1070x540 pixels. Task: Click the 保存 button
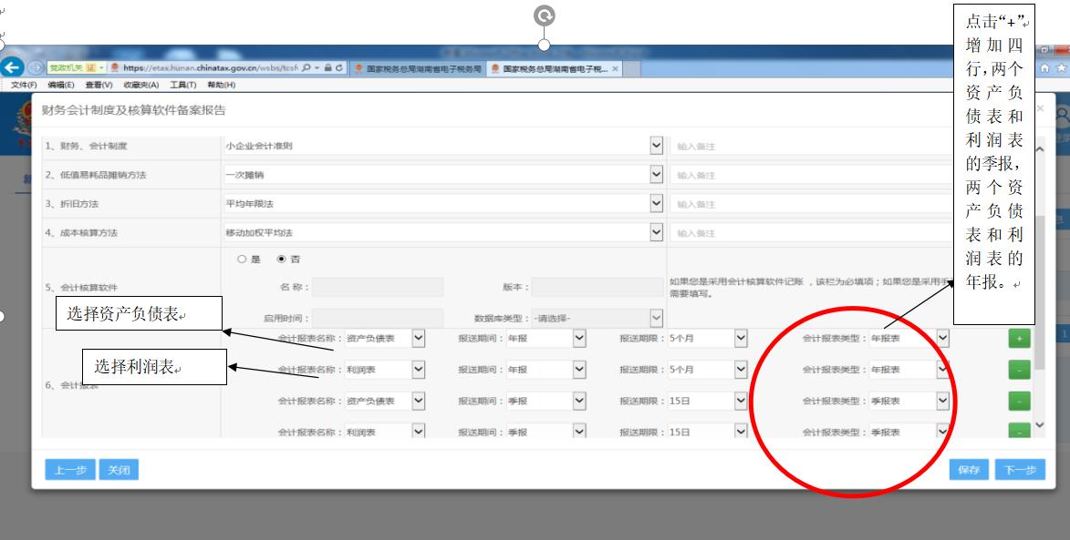[x=971, y=470]
